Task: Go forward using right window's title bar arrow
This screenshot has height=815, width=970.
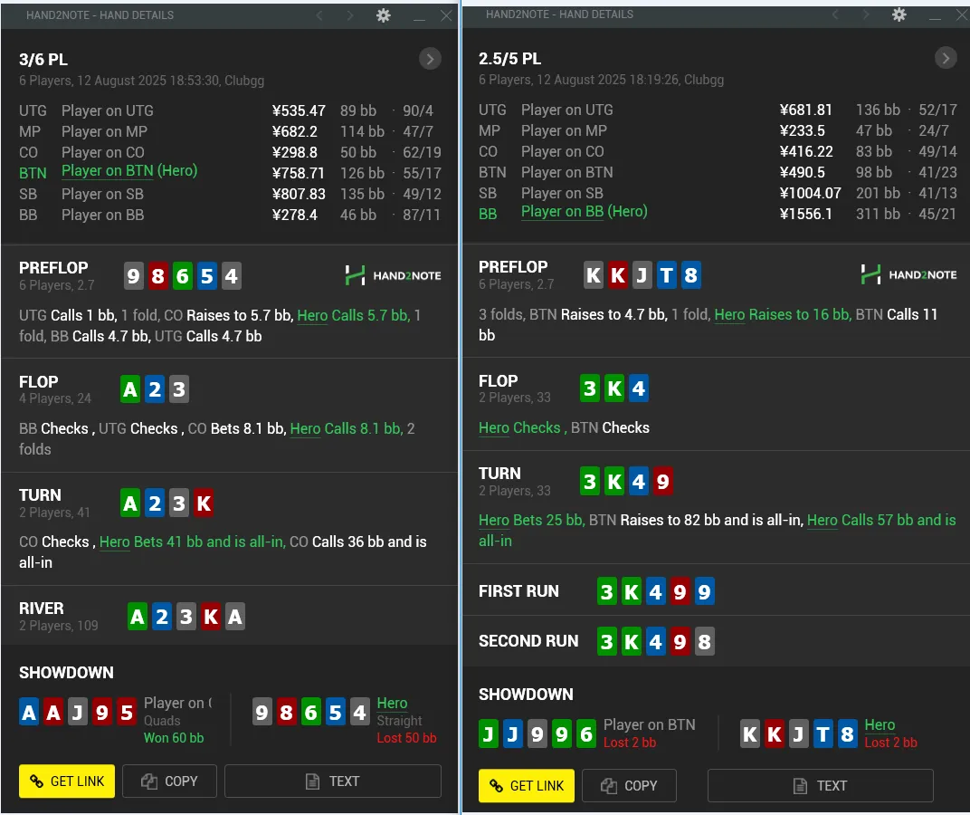Action: pyautogui.click(x=866, y=14)
